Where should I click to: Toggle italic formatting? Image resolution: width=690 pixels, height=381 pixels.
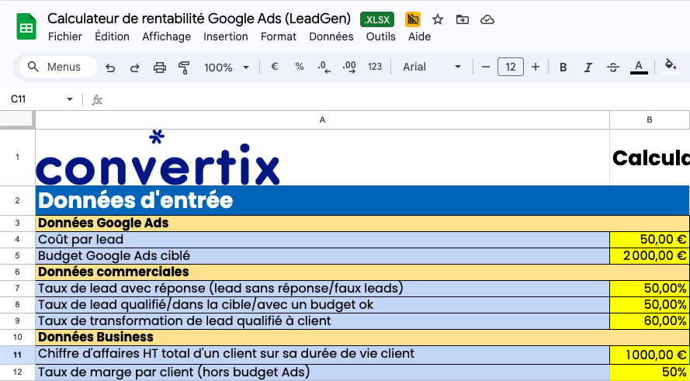click(x=588, y=68)
